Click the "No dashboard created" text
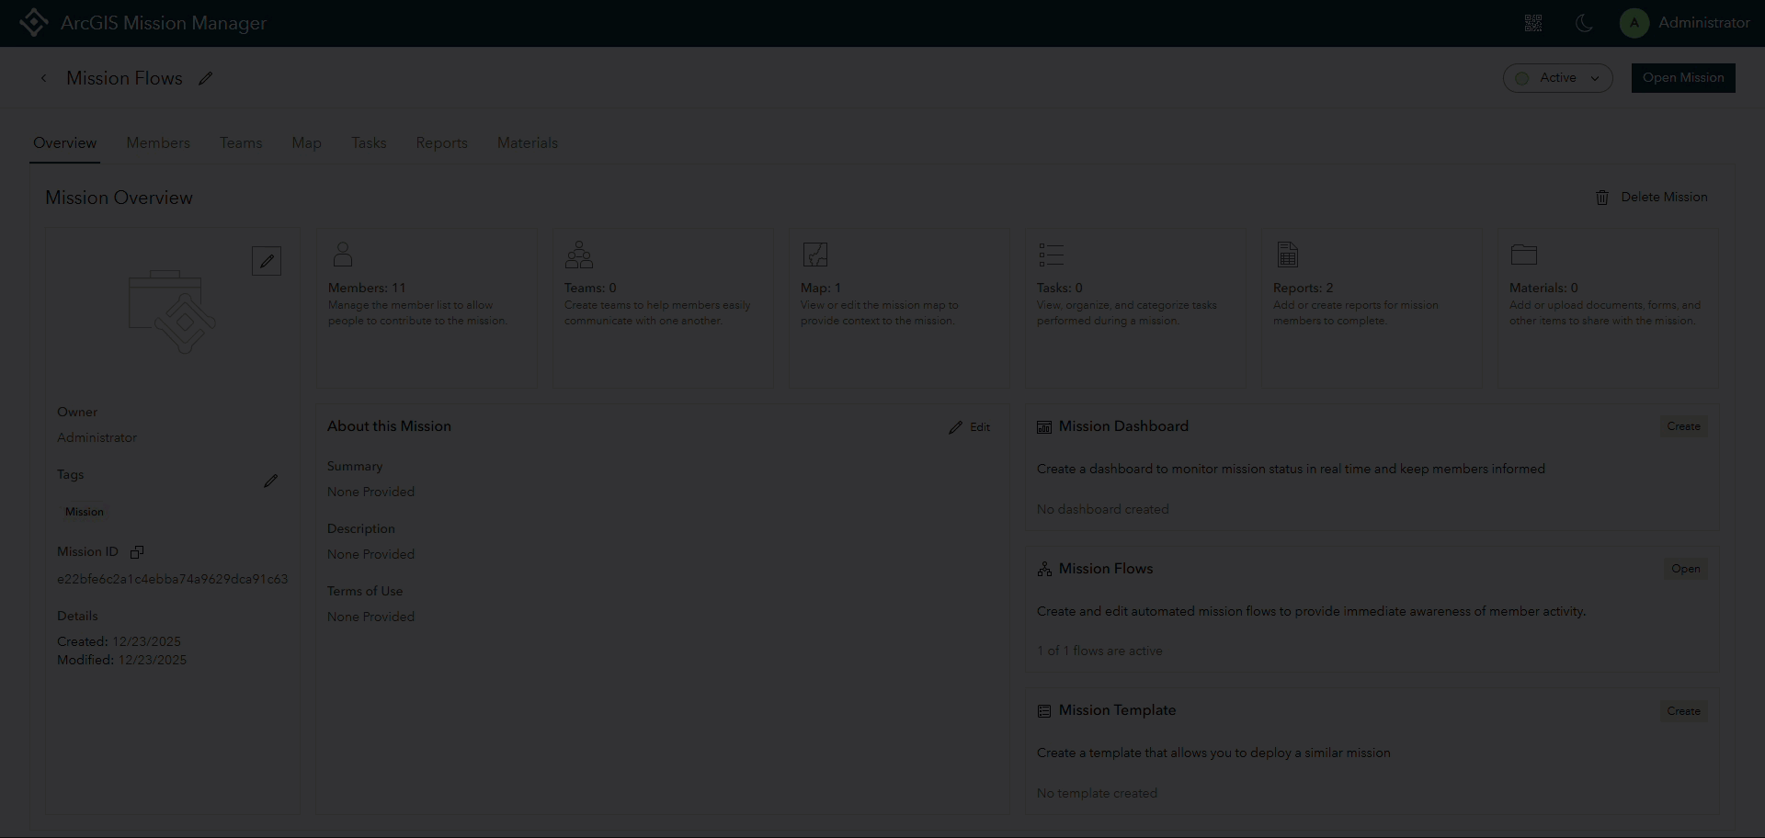Screen dimensions: 1765x838 1103,510
